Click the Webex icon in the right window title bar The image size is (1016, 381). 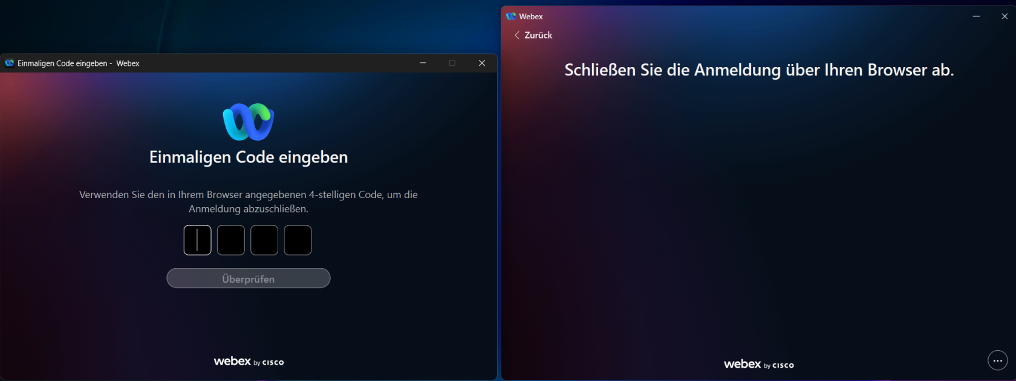(511, 16)
